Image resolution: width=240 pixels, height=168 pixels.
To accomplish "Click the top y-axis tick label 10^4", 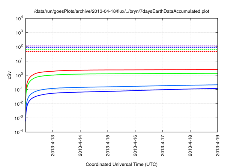I will 19,18.
